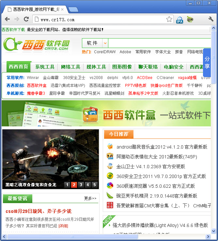Click the horizontal scrollbar thumb

(x=72, y=236)
